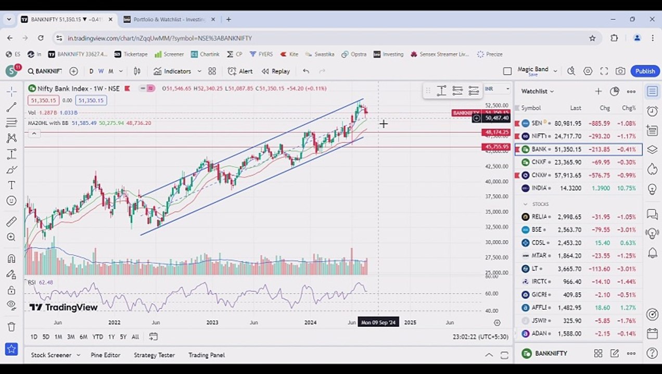
Task: Select the All date range
Action: (x=135, y=337)
